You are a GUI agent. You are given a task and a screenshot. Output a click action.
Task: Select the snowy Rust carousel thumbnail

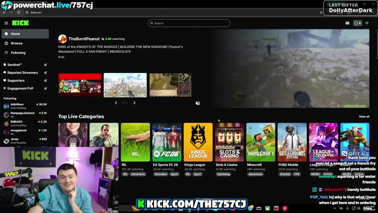click(x=125, y=85)
